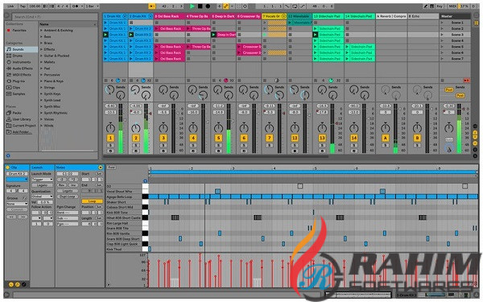Click the blue headphone cue knob on Master
483x302 pixels.
(x=449, y=148)
